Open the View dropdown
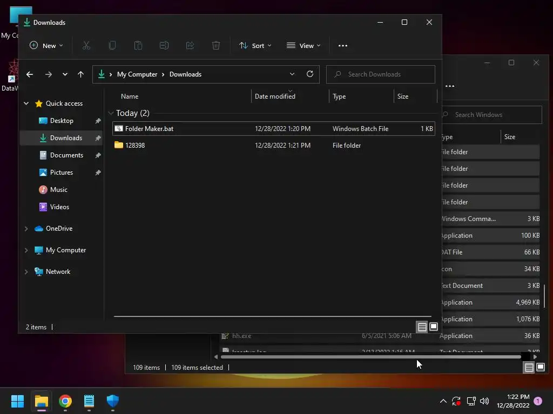This screenshot has height=414, width=553. tap(304, 45)
